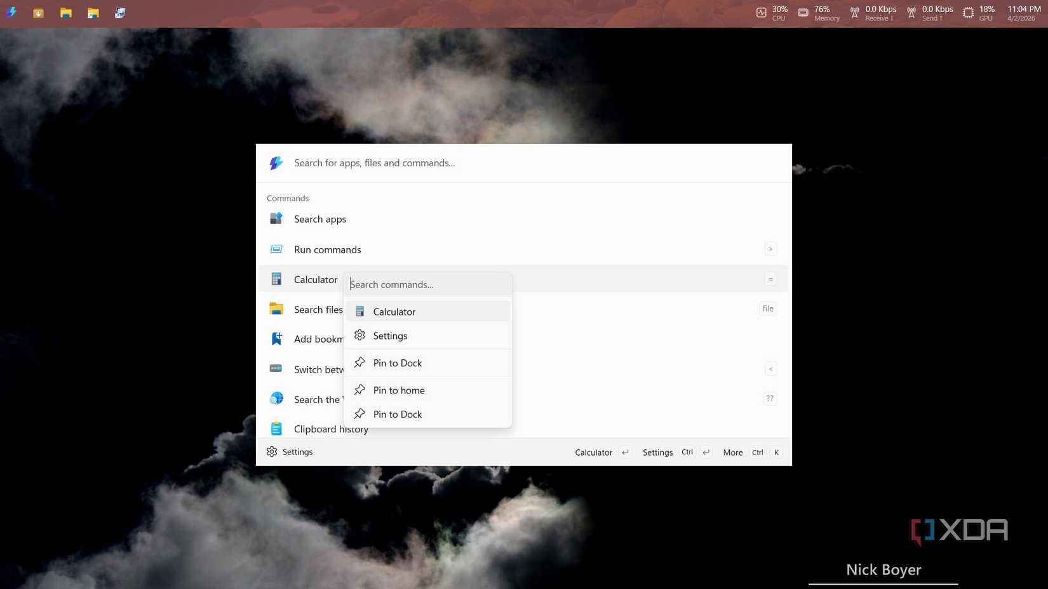Click the Calculator icon in the Commands list
Image resolution: width=1048 pixels, height=589 pixels.
(x=276, y=279)
